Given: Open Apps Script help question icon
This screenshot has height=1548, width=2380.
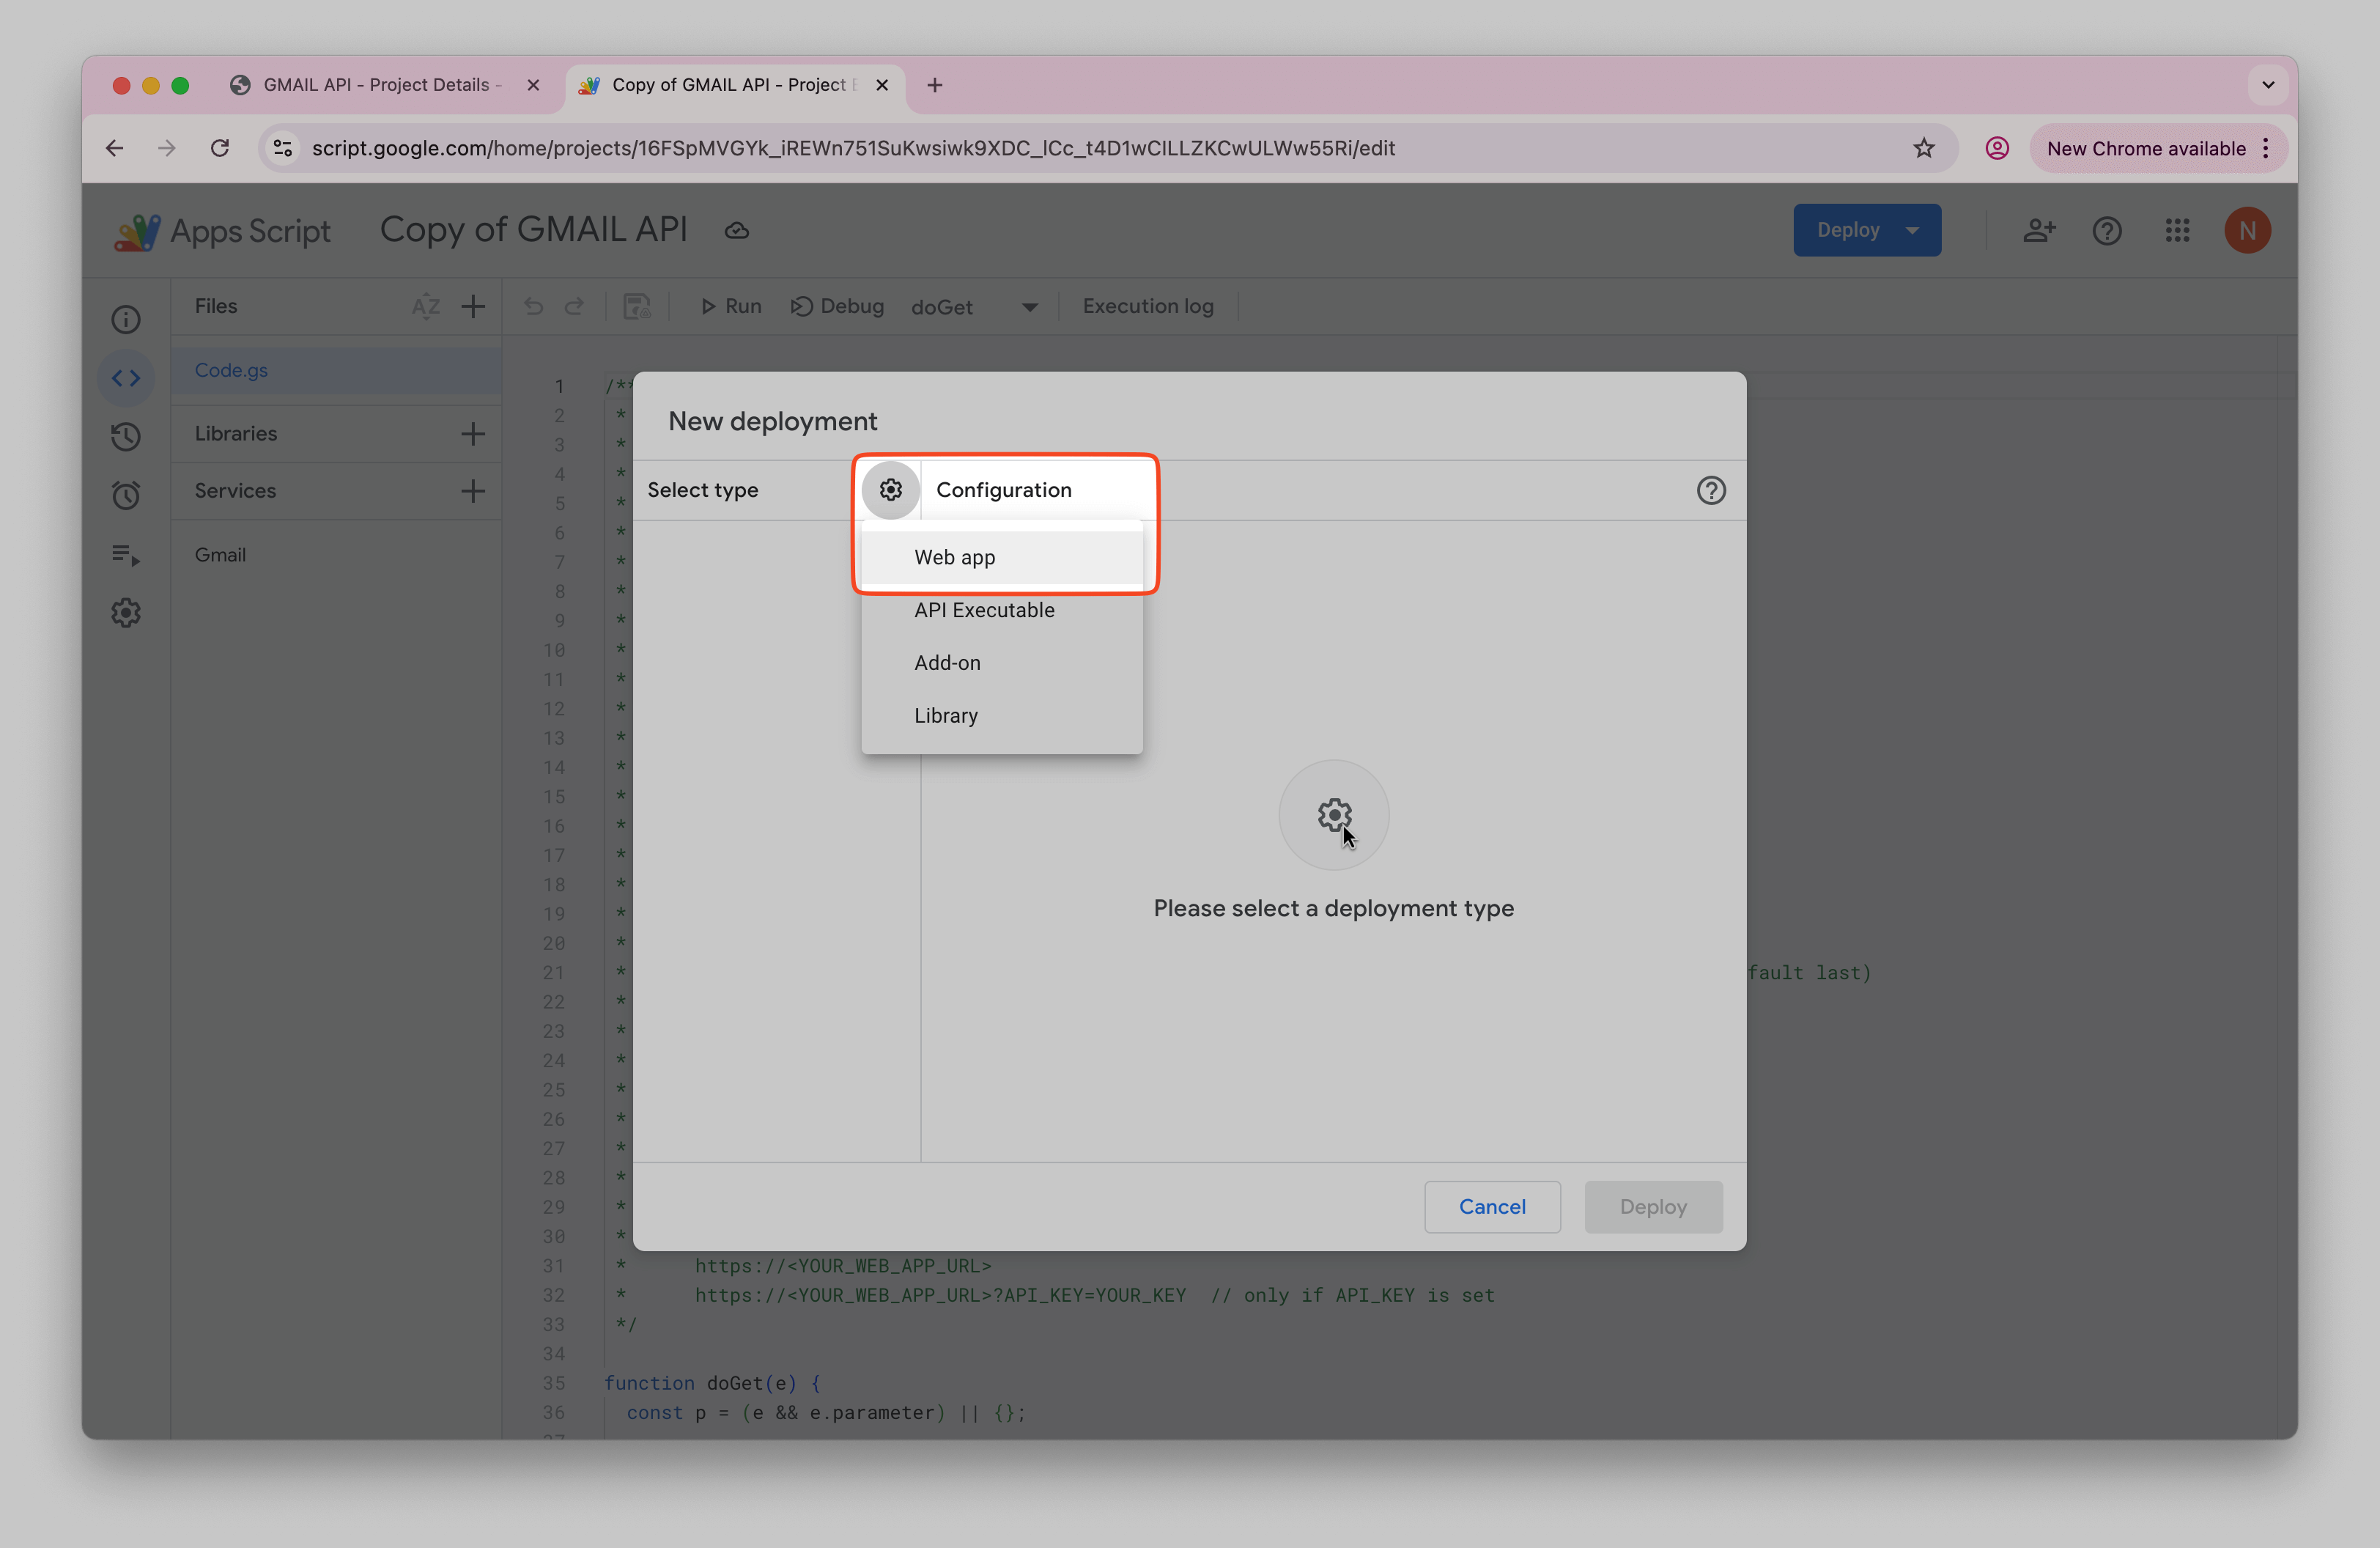Looking at the screenshot, I should [x=2107, y=231].
